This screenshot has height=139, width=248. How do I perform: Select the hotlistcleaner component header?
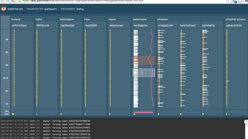(67, 19)
